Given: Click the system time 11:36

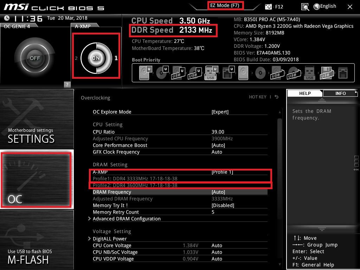Looking at the screenshot, I should coord(28,18).
